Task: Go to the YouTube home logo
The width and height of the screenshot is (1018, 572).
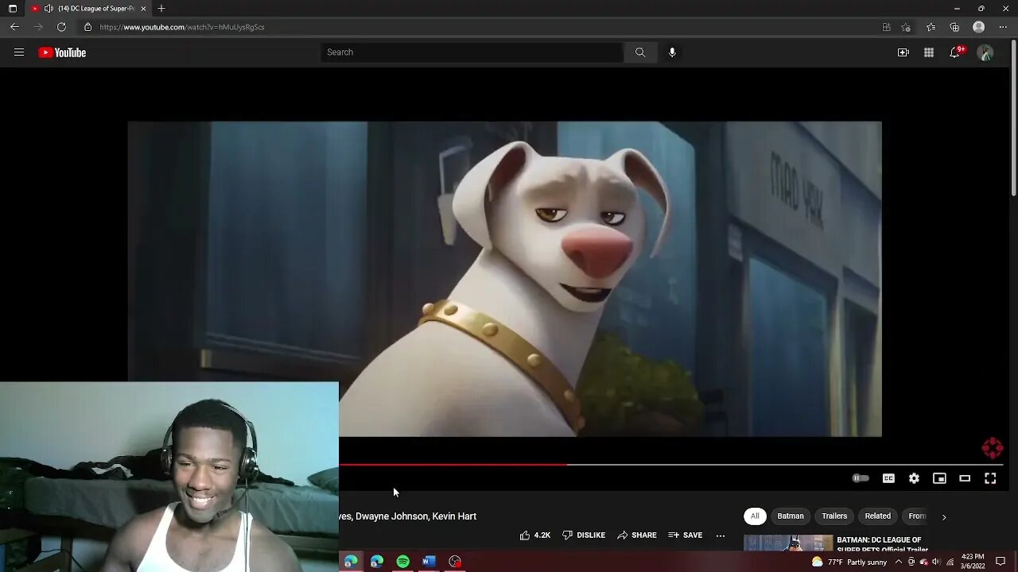Action: pos(62,52)
